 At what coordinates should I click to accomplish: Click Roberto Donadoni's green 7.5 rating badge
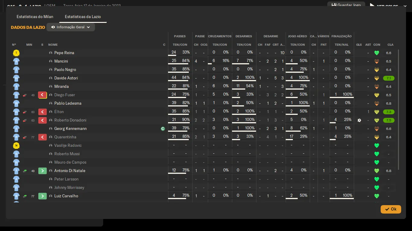point(388,120)
